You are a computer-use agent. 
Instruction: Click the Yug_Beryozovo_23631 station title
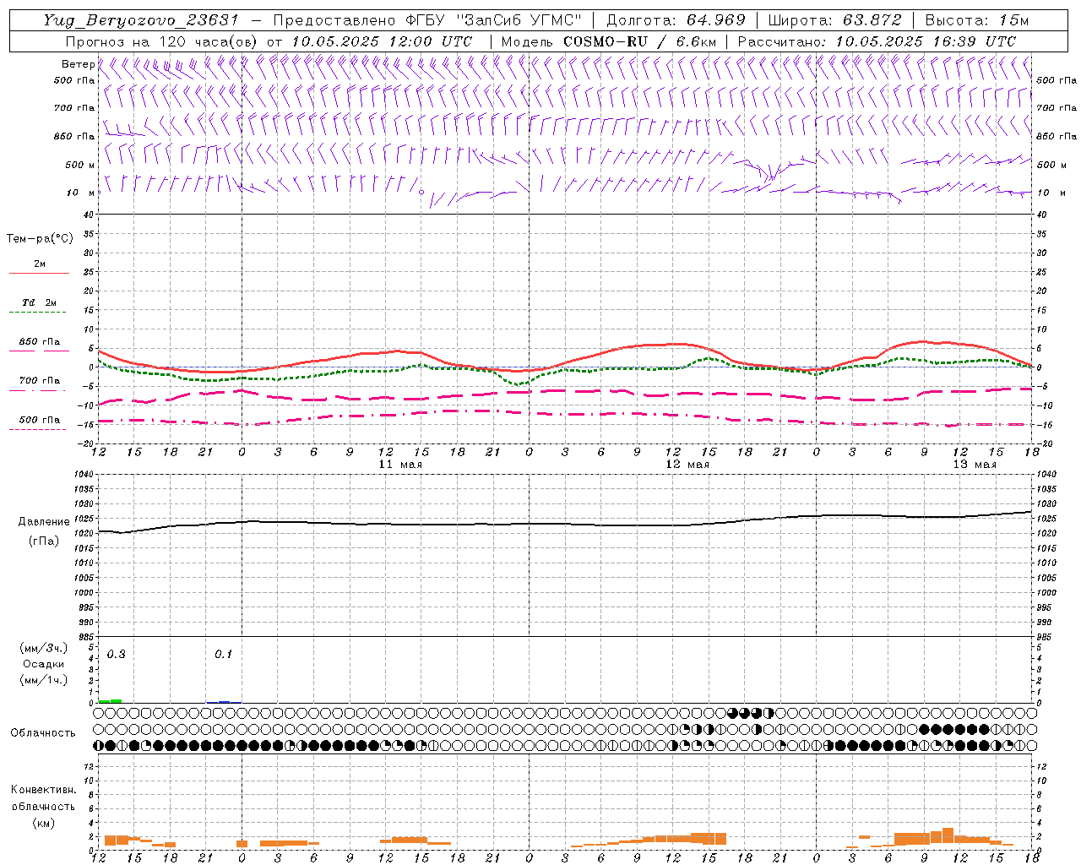click(141, 20)
